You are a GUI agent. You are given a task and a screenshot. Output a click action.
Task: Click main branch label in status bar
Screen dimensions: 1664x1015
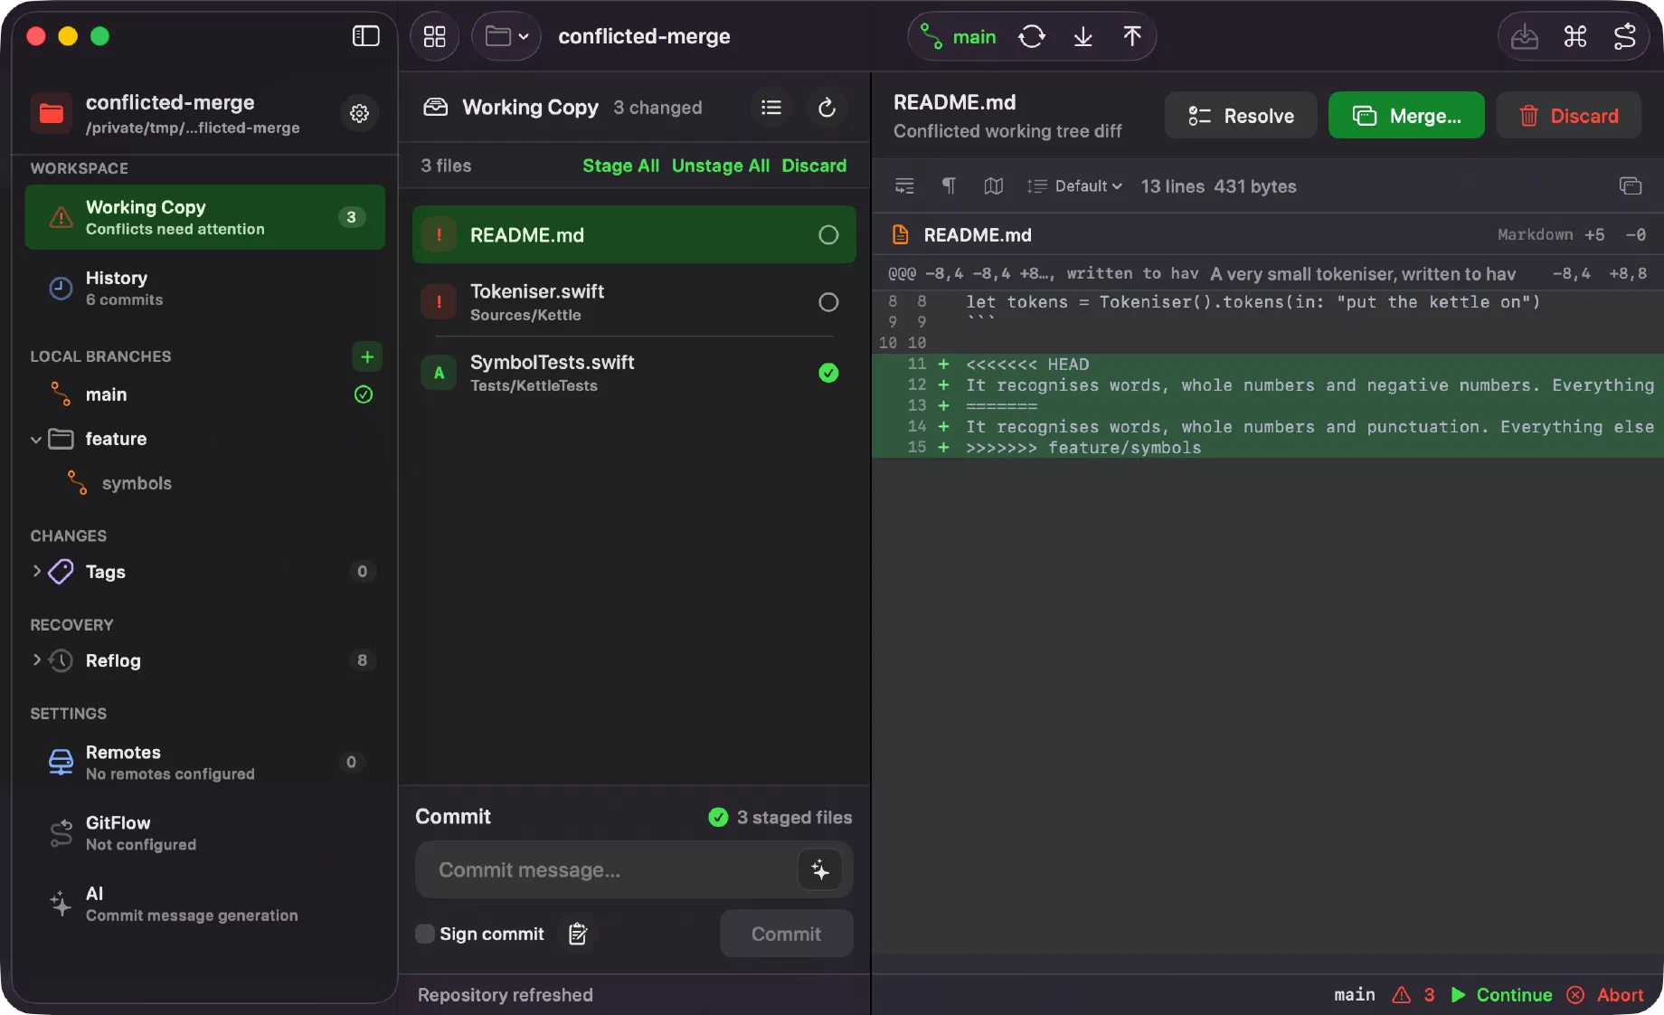coord(1355,995)
